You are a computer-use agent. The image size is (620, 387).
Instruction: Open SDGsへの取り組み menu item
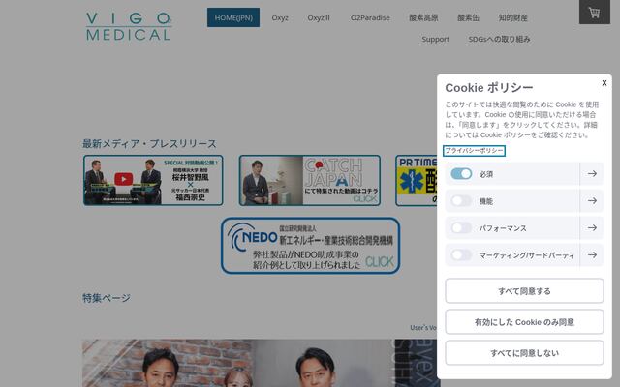(499, 39)
